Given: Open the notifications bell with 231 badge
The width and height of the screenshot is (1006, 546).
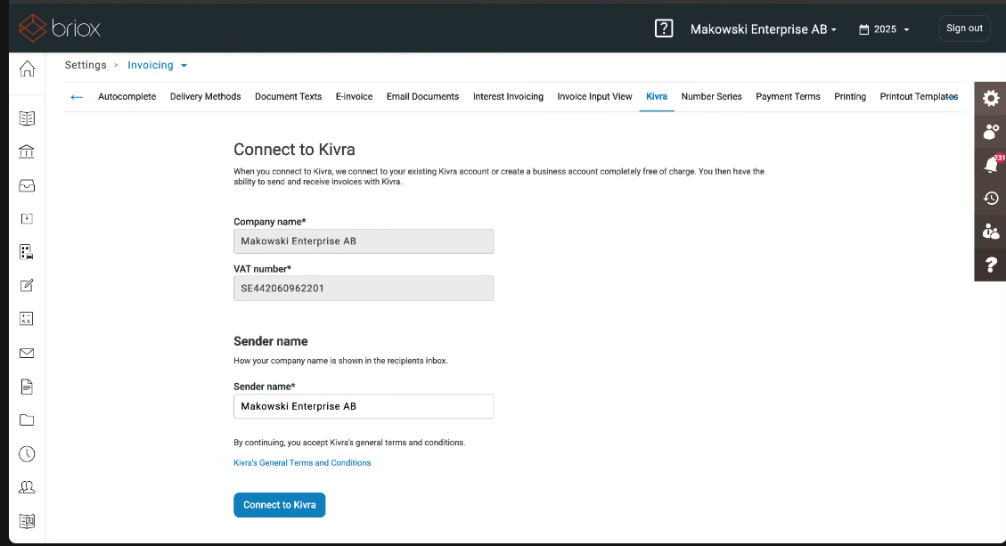Looking at the screenshot, I should coord(991,165).
